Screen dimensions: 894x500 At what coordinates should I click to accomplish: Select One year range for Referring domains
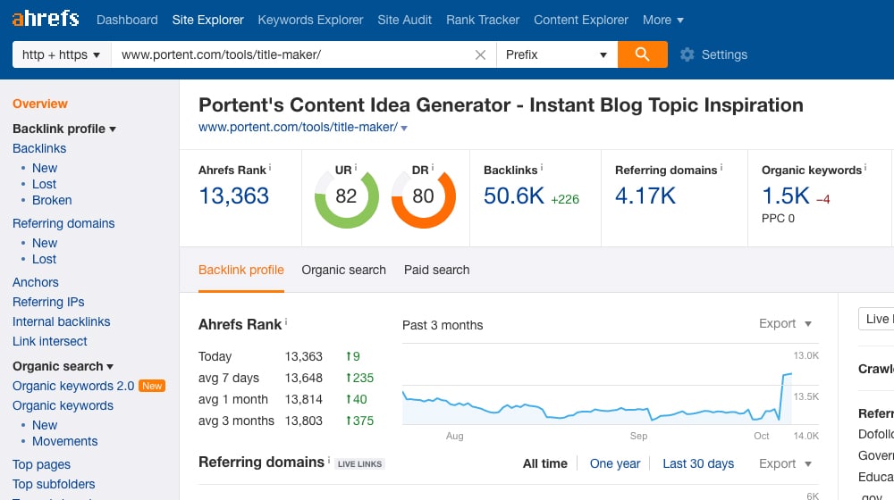pyautogui.click(x=615, y=463)
